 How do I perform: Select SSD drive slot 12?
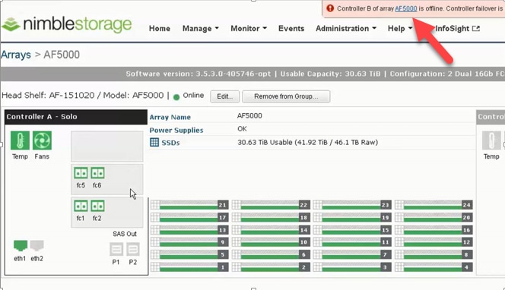click(434, 242)
